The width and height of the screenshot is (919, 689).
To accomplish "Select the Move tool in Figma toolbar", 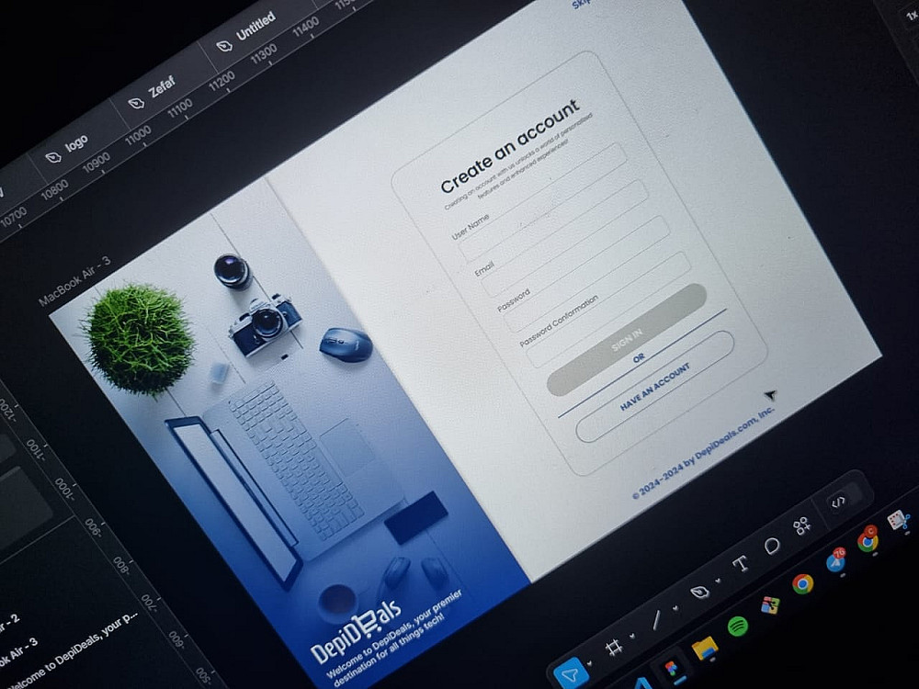I will (x=571, y=674).
